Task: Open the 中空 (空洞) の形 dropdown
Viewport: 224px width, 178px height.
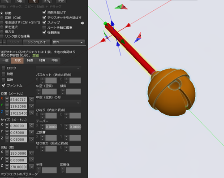Action: click(59, 103)
